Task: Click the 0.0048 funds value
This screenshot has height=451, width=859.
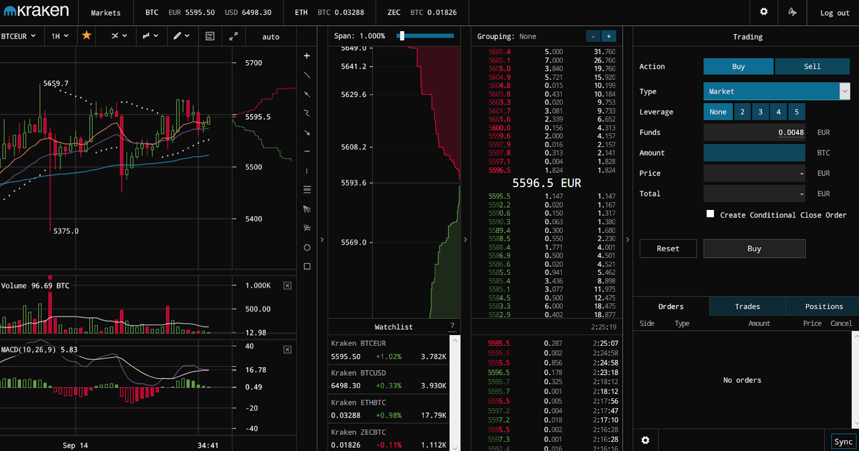Action: [x=791, y=133]
